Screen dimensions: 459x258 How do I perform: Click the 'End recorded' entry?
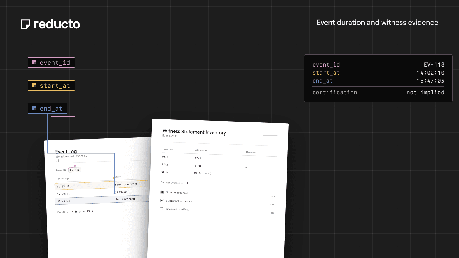125,199
